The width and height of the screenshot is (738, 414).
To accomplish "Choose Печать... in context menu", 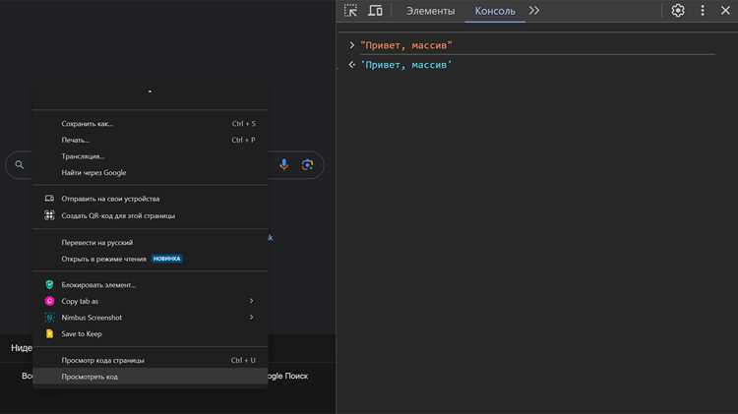I will 151,140.
